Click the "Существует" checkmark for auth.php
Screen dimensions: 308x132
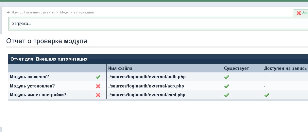(x=227, y=77)
